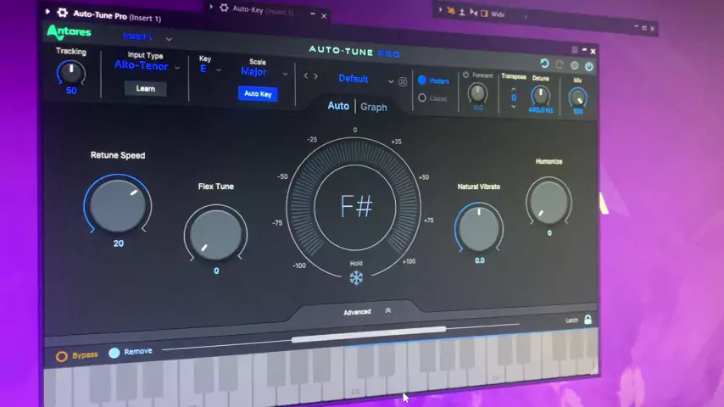The width and height of the screenshot is (724, 407).
Task: Click the Auto Key button
Action: click(x=258, y=94)
